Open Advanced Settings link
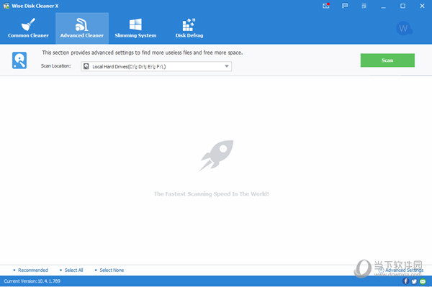Viewport: 432px width, 287px height. pyautogui.click(x=404, y=270)
